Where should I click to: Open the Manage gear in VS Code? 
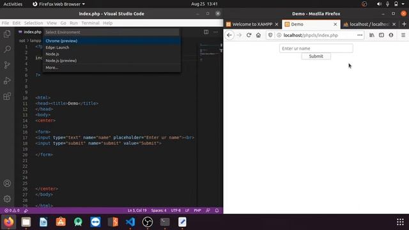point(7,199)
